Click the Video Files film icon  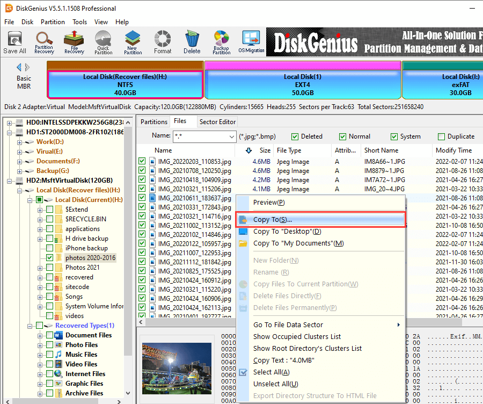58,364
